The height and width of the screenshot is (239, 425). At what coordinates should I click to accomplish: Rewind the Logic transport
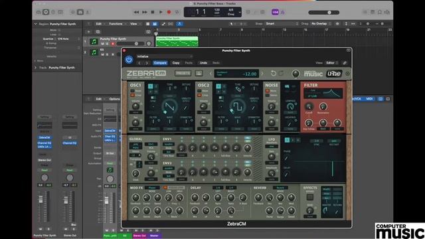pyautogui.click(x=136, y=12)
